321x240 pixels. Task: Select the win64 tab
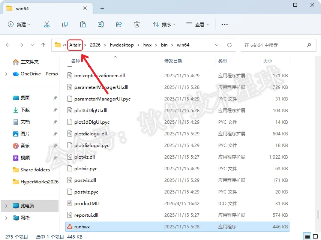[x=48, y=8]
